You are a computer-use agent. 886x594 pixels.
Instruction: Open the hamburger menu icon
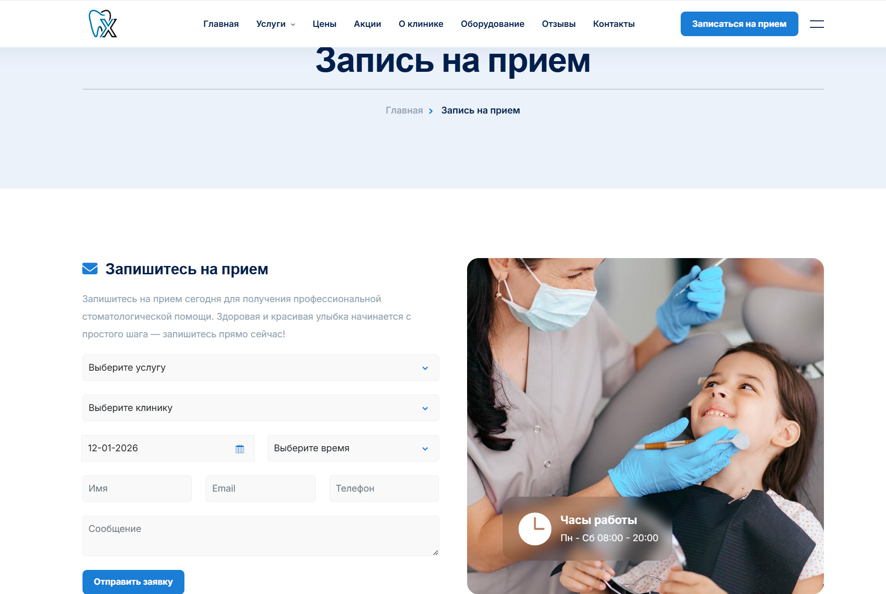pyautogui.click(x=816, y=24)
